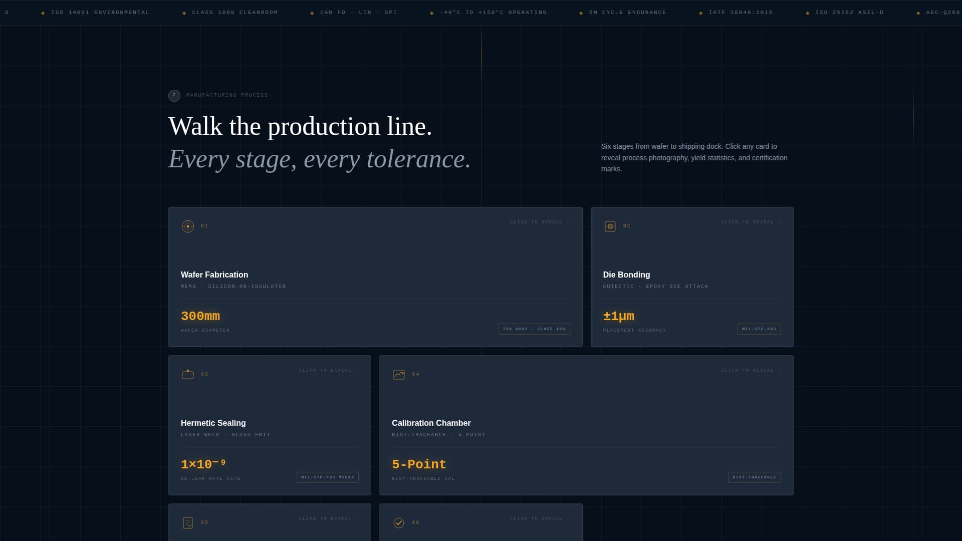Select the crosshair icon on Wafer Fabrication card
Screen dimensions: 962x541
click(187, 226)
